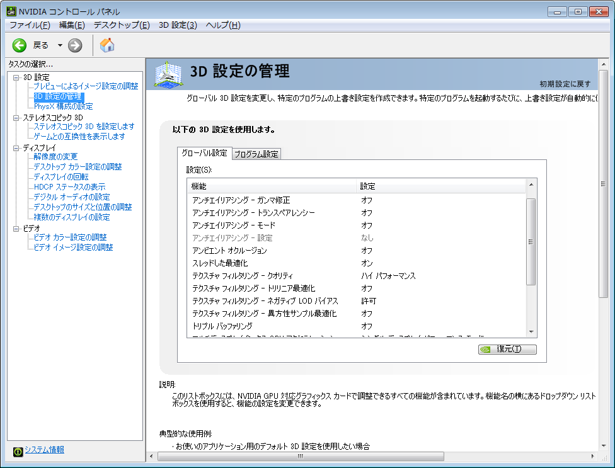The image size is (615, 468).
Task: Click the 許可 setting value
Action: (x=369, y=301)
